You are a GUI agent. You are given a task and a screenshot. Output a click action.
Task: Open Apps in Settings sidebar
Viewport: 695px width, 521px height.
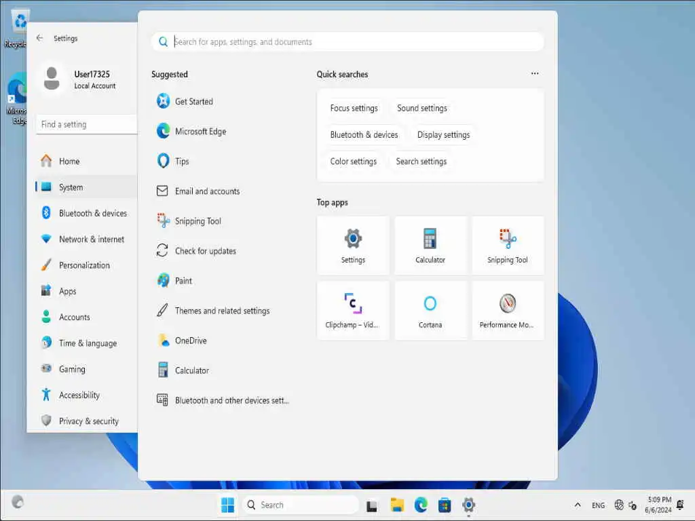pos(86,291)
